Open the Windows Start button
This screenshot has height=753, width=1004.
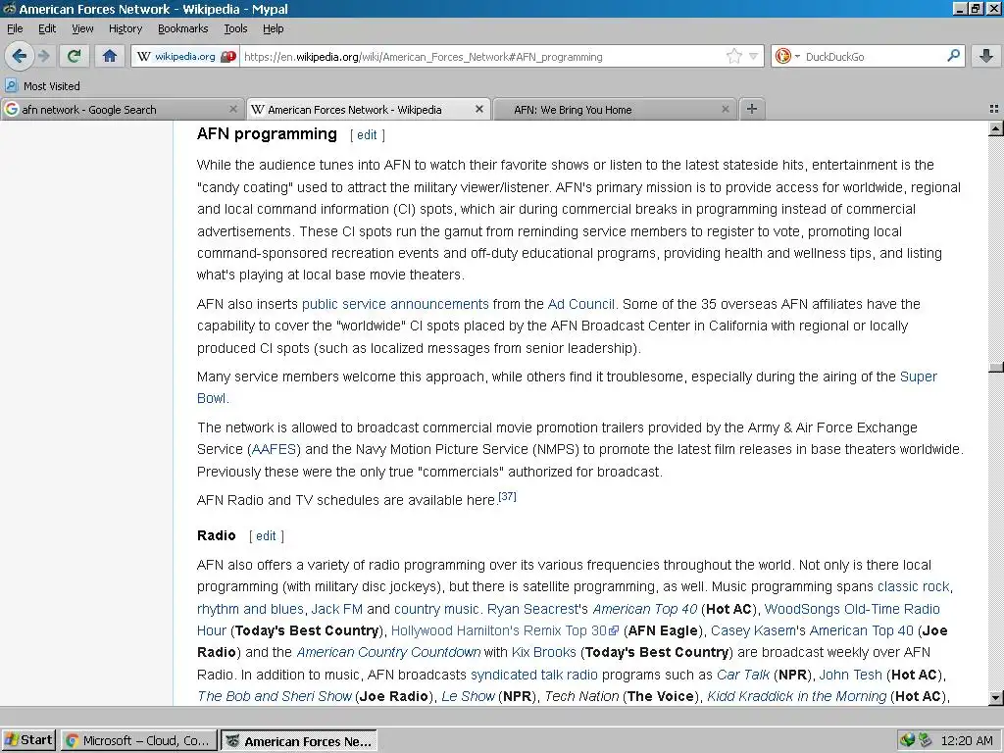click(28, 740)
